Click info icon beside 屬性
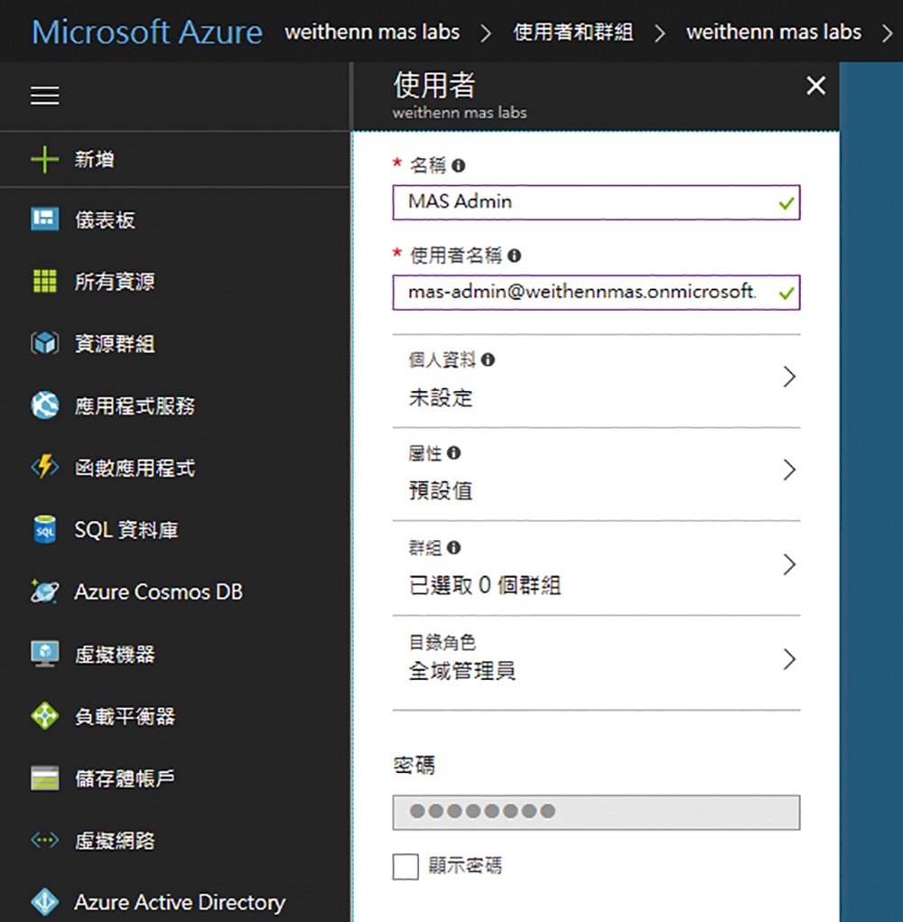Image resolution: width=903 pixels, height=922 pixels. coord(454,452)
